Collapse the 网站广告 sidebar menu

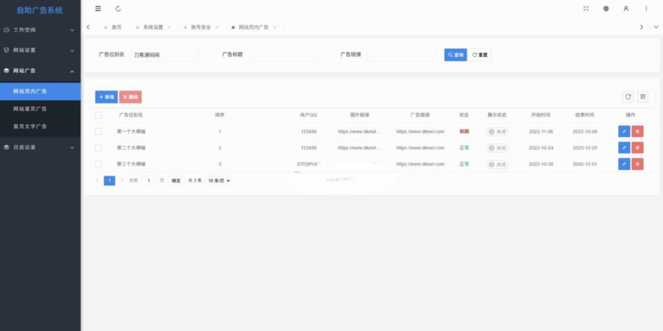point(40,71)
